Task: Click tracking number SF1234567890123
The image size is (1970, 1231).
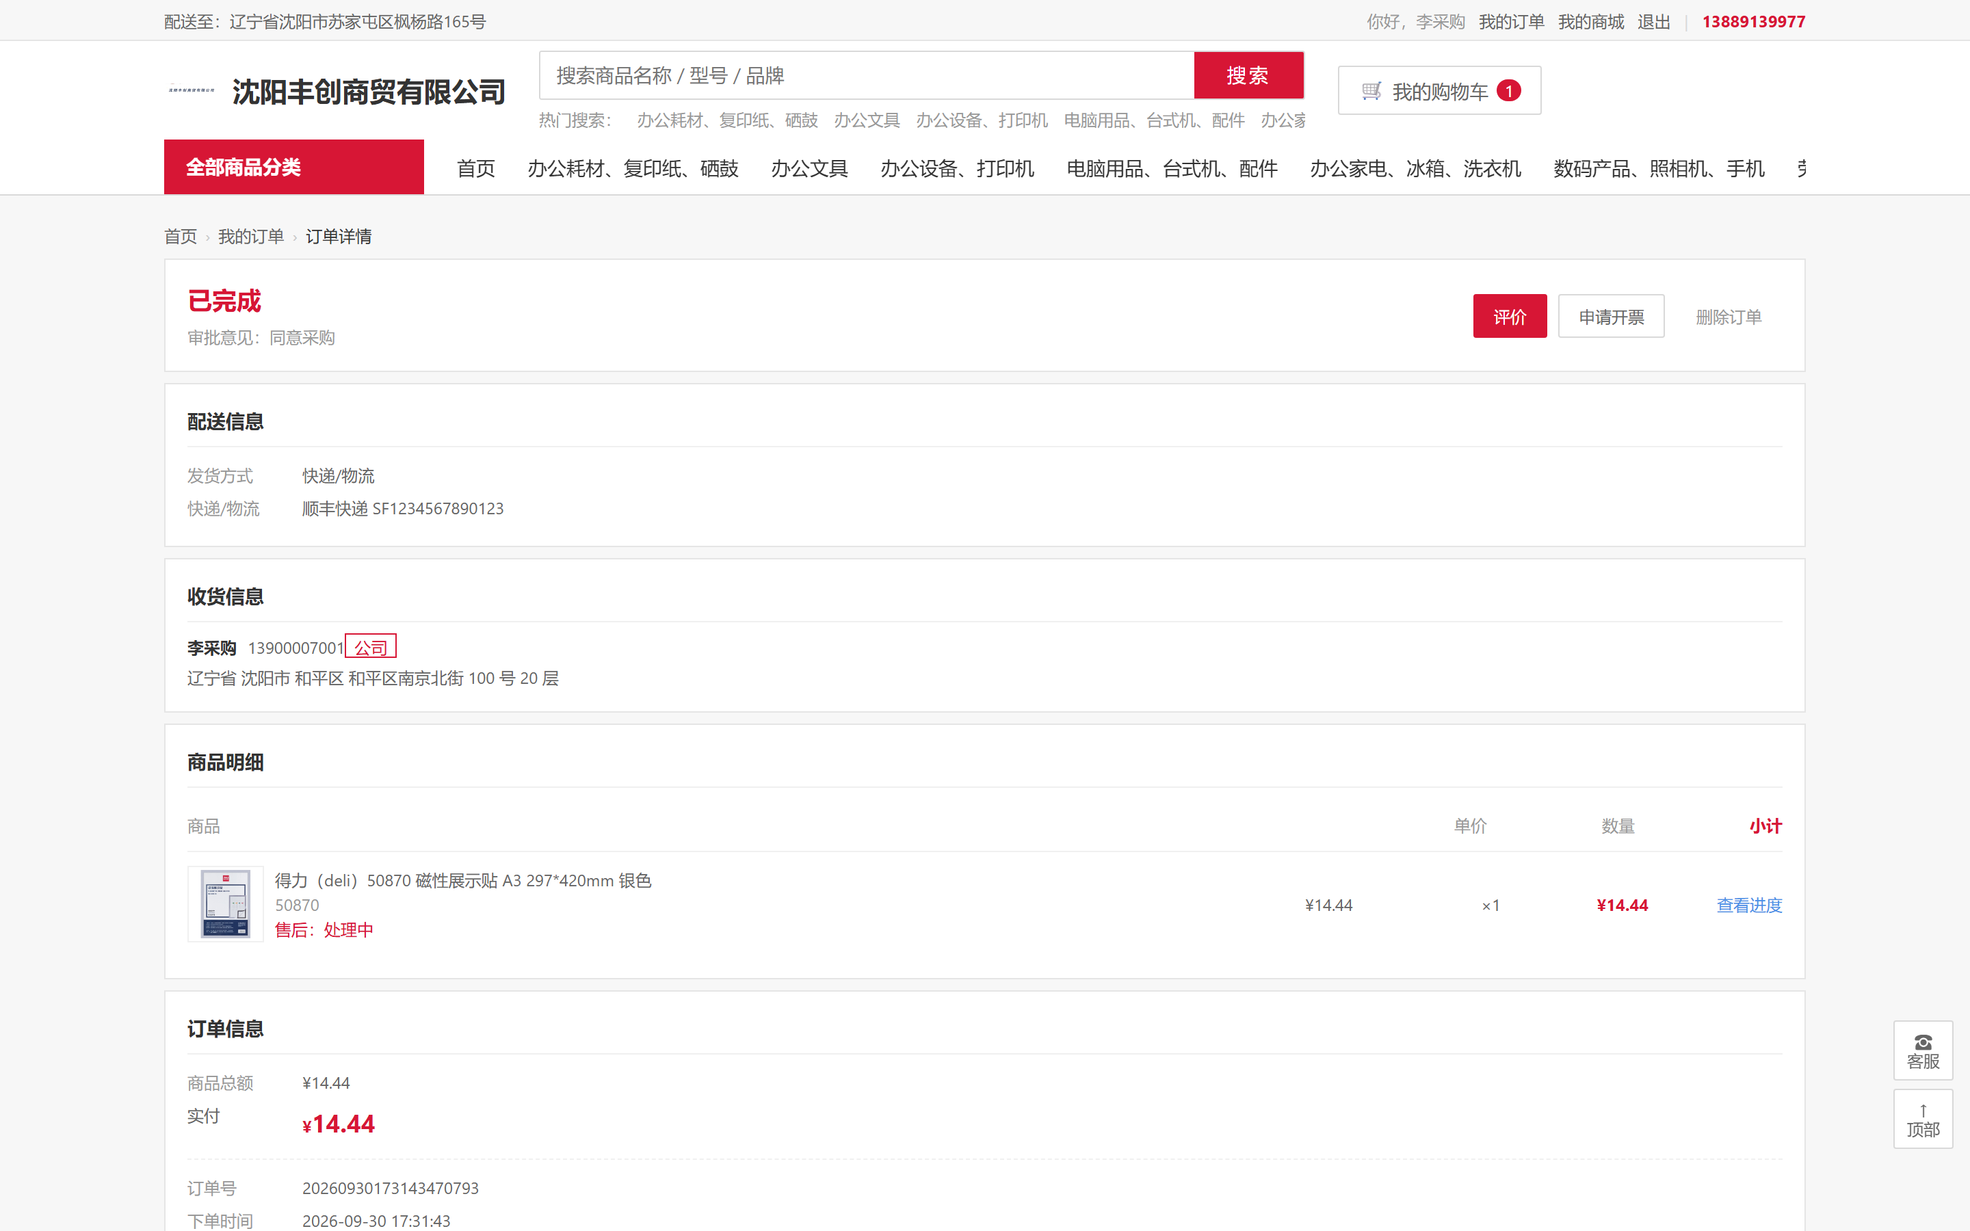Action: tap(438, 509)
